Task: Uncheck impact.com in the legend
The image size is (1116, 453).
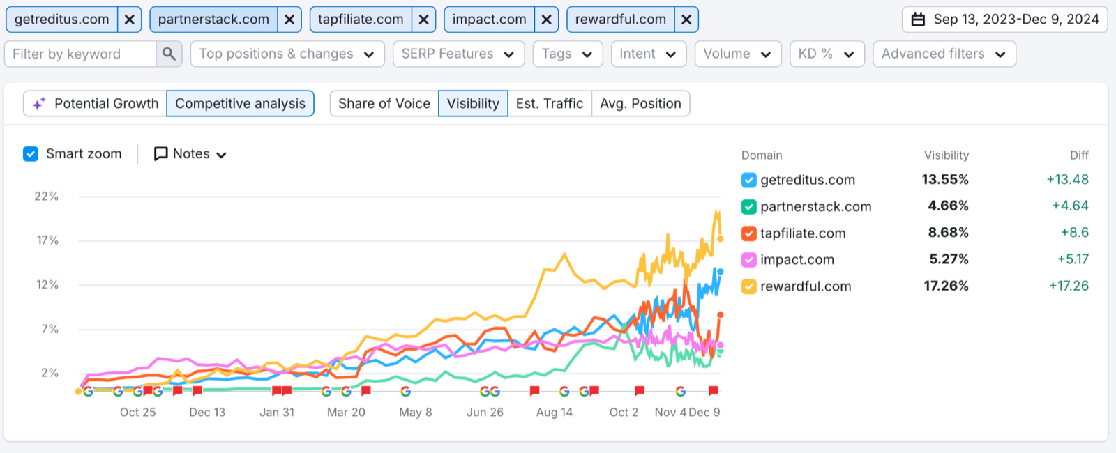Action: 748,260
